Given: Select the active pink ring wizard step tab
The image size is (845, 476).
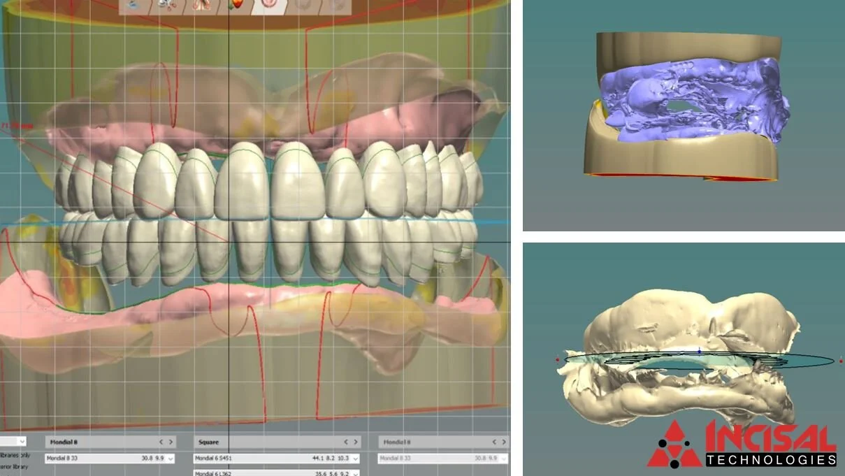Looking at the screenshot, I should click(x=268, y=6).
